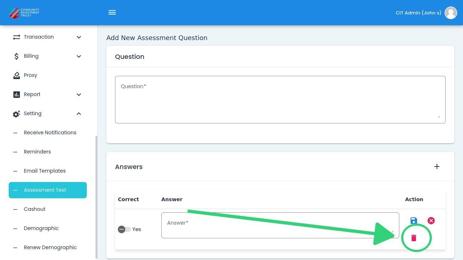Collapse the Setting menu chevron
This screenshot has height=260, width=463.
(79, 114)
